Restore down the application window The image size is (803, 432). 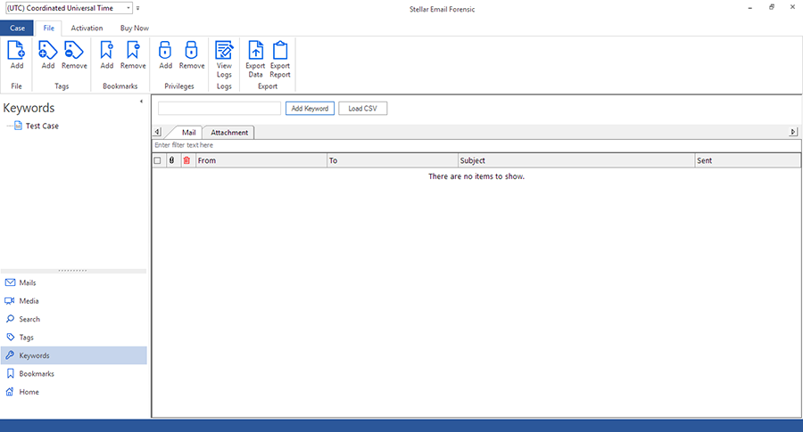(771, 8)
